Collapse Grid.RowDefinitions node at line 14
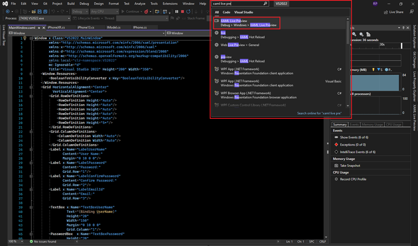Screen dimensions: 418x246 click(31, 96)
